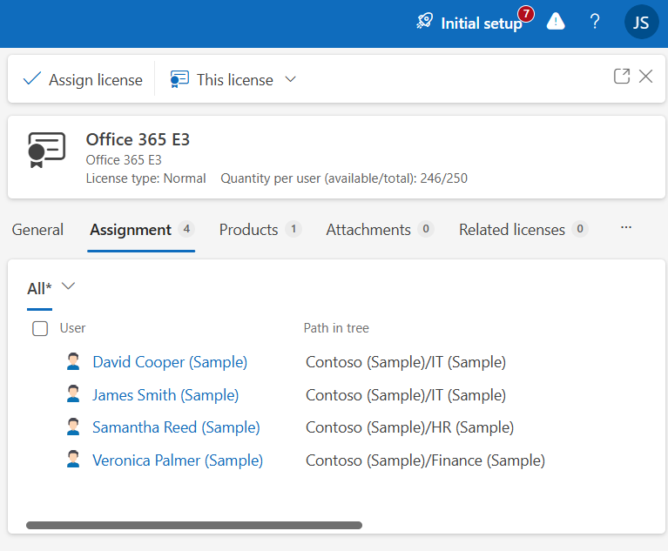Click the This license certificate icon

click(x=179, y=79)
